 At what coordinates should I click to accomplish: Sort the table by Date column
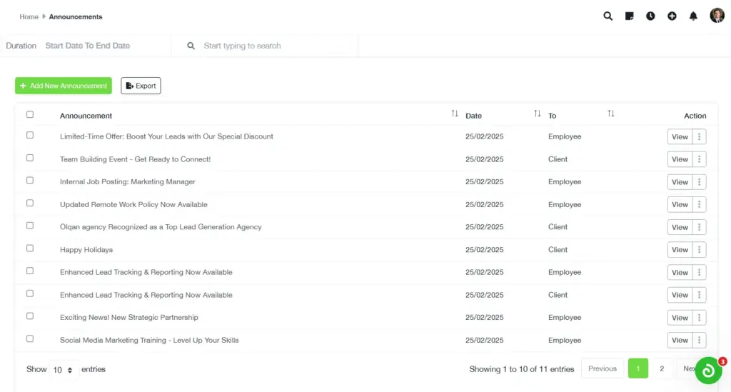(x=538, y=114)
